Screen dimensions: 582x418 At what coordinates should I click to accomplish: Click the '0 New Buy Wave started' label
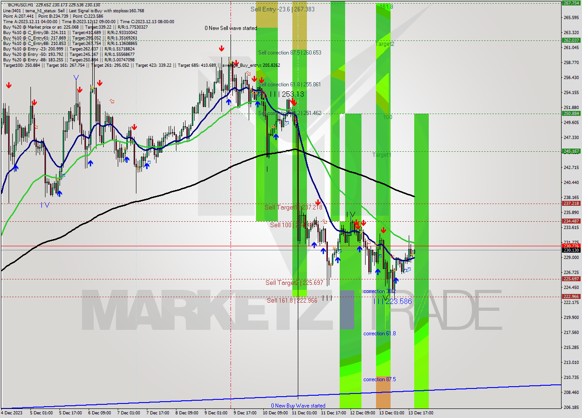coord(298,406)
